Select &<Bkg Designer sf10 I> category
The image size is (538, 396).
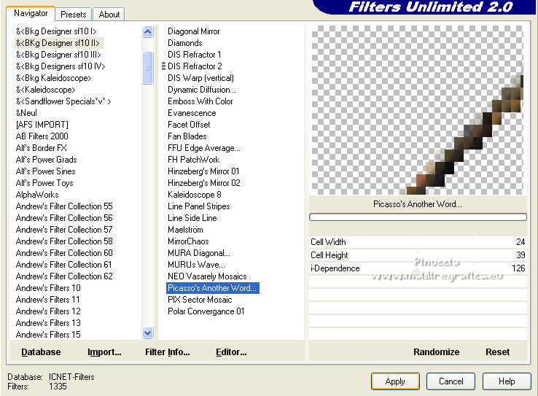56,31
